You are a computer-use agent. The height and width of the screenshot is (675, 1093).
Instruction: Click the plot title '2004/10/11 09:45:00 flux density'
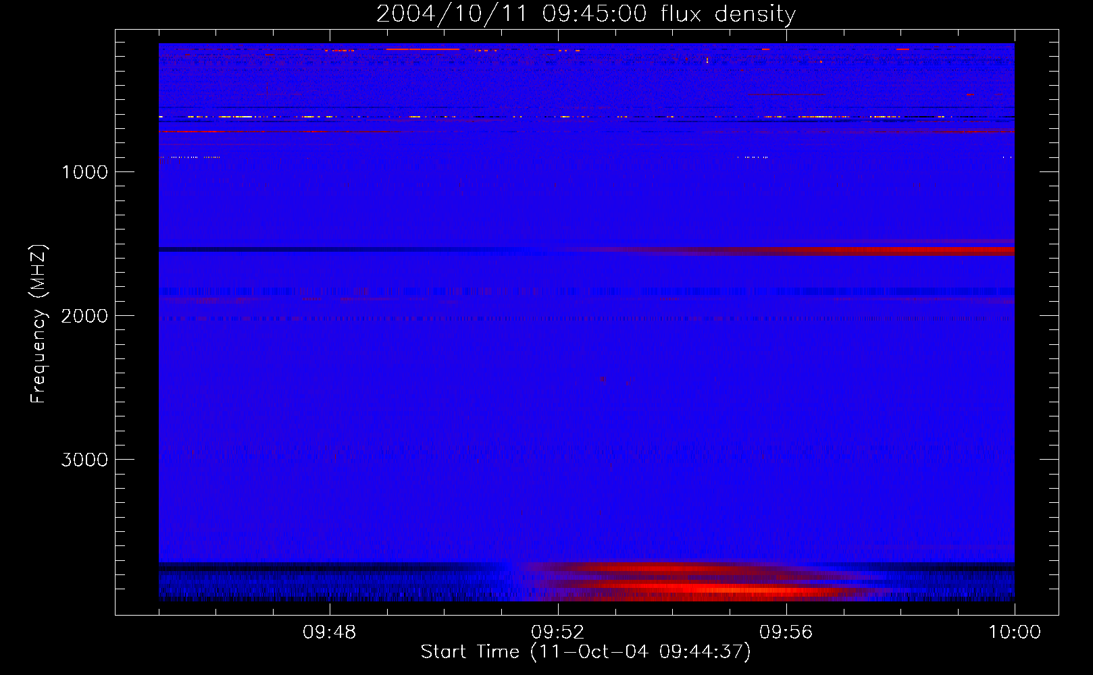(586, 13)
